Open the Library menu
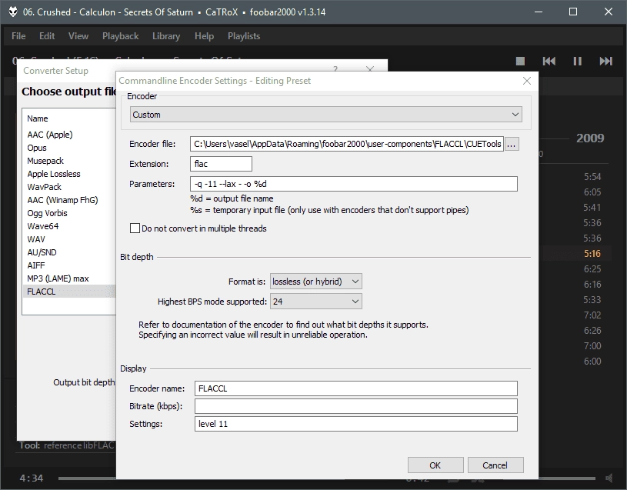This screenshot has width=627, height=490. pos(166,36)
